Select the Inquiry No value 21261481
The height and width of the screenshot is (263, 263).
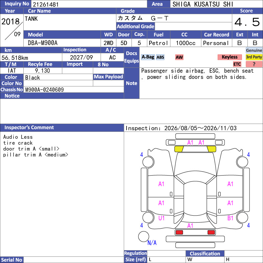point(46,4)
